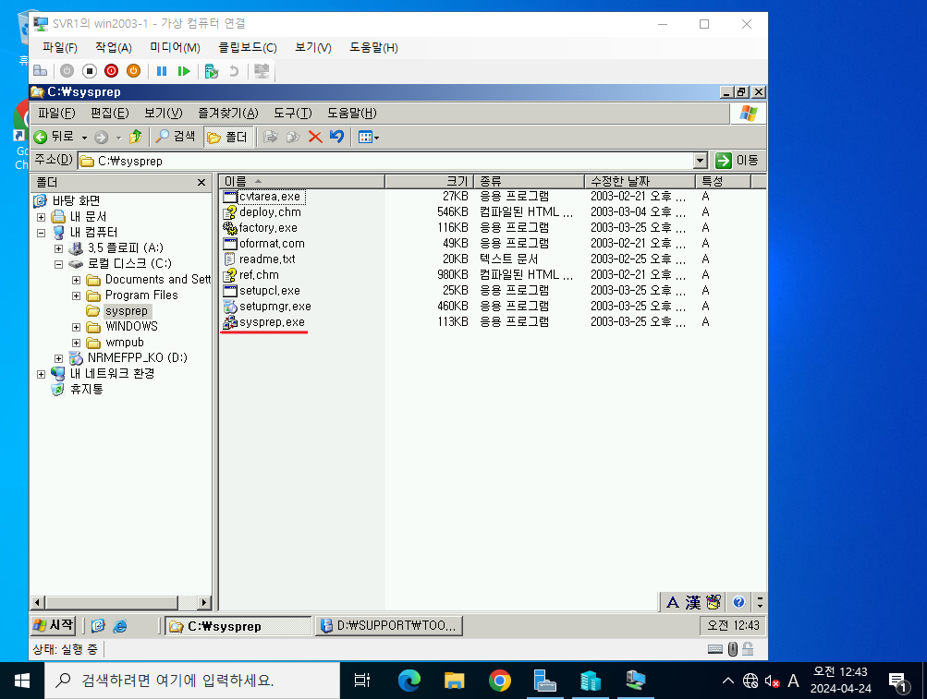Expand the 내 문서 tree node

click(41, 217)
